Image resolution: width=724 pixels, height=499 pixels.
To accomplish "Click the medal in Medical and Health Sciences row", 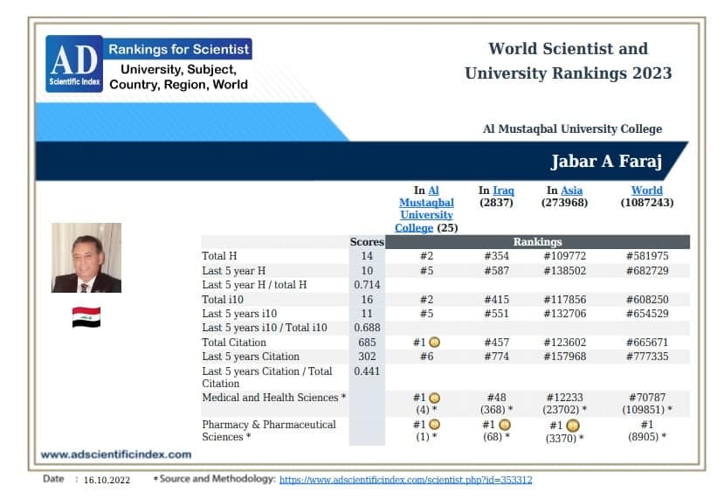I will click(x=435, y=398).
